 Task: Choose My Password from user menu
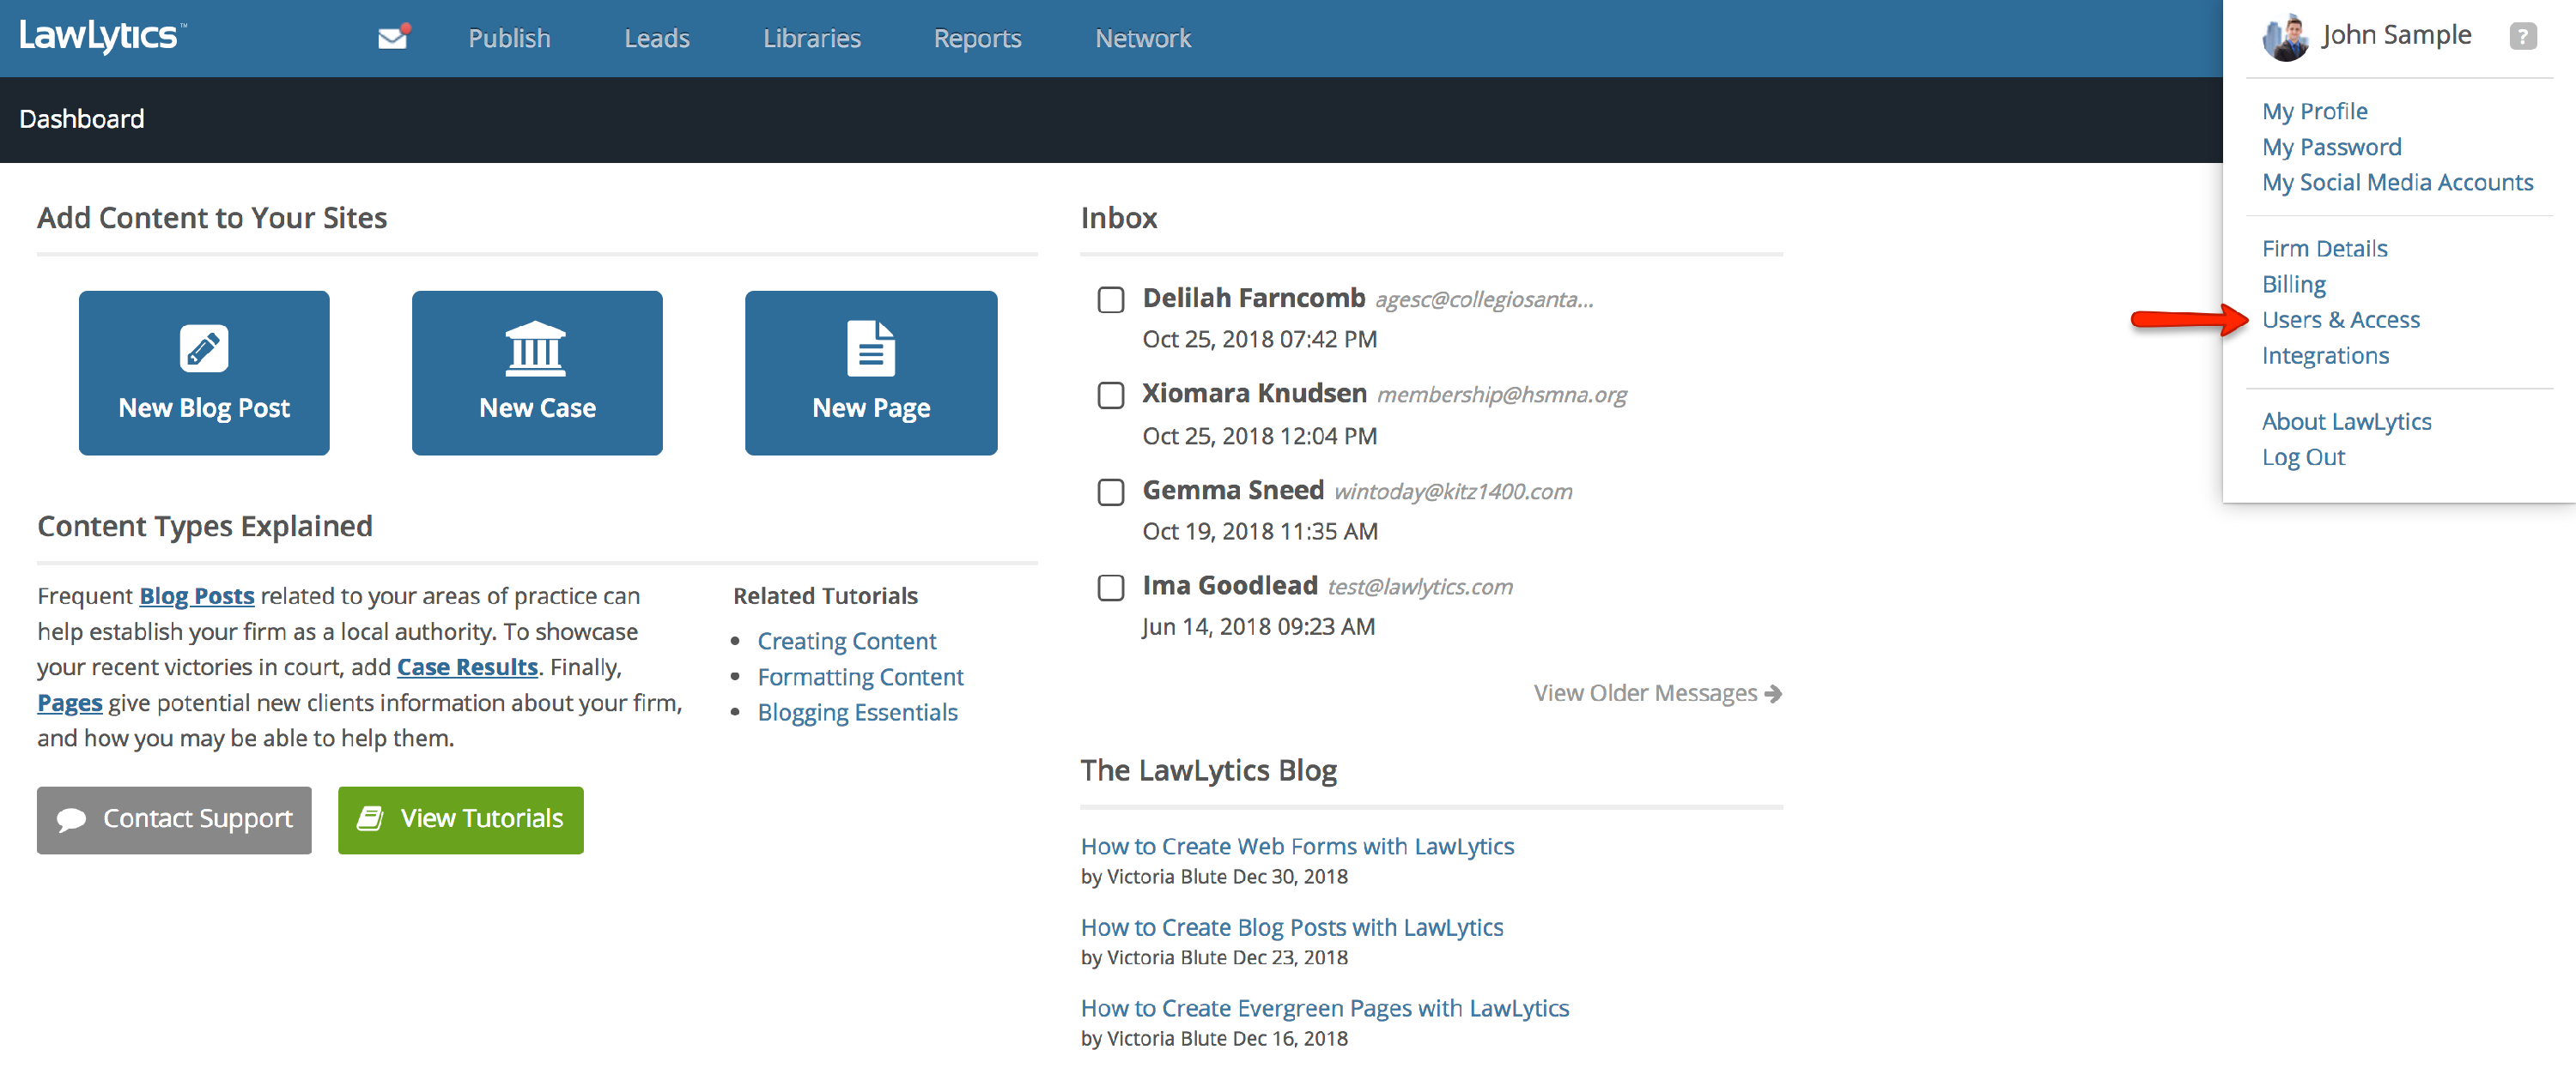[2331, 147]
